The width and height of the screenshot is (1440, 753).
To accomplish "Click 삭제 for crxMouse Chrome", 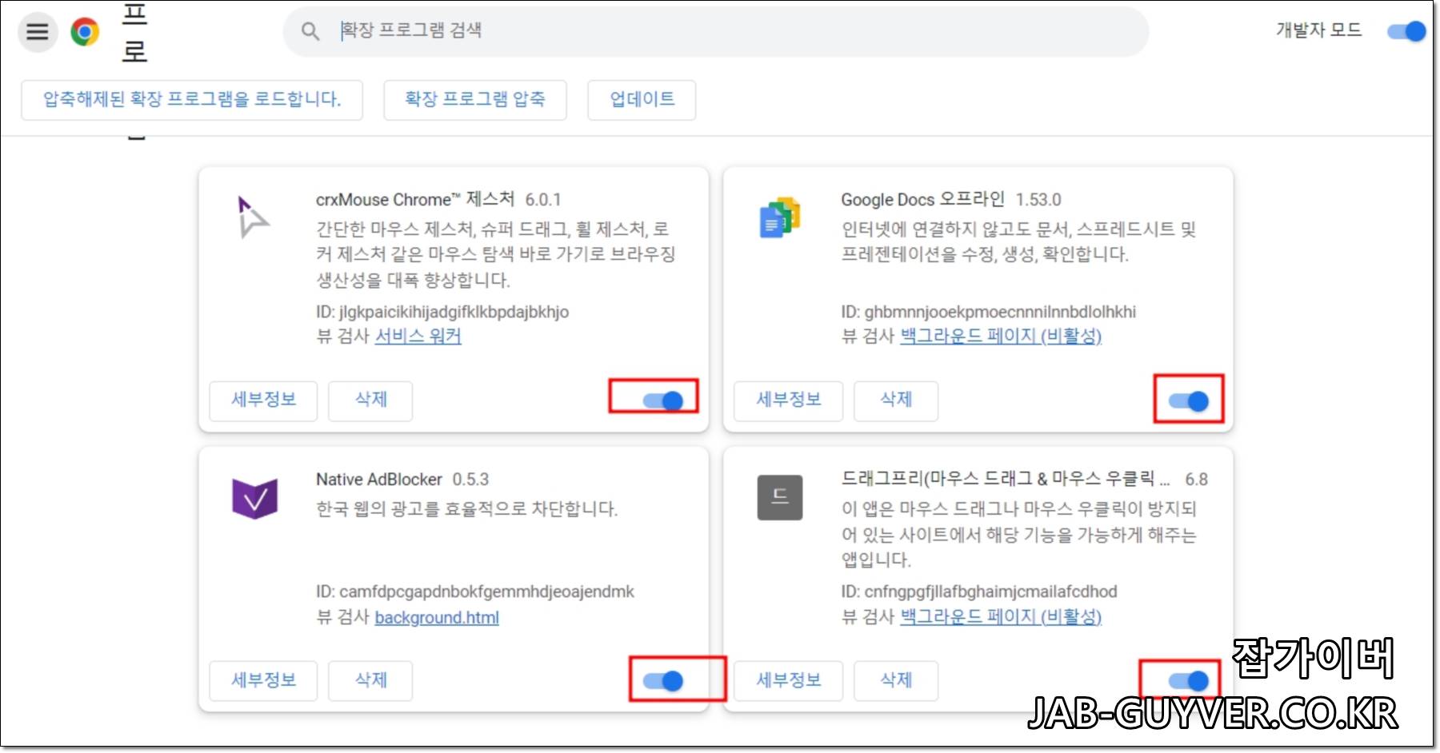I will pos(370,400).
